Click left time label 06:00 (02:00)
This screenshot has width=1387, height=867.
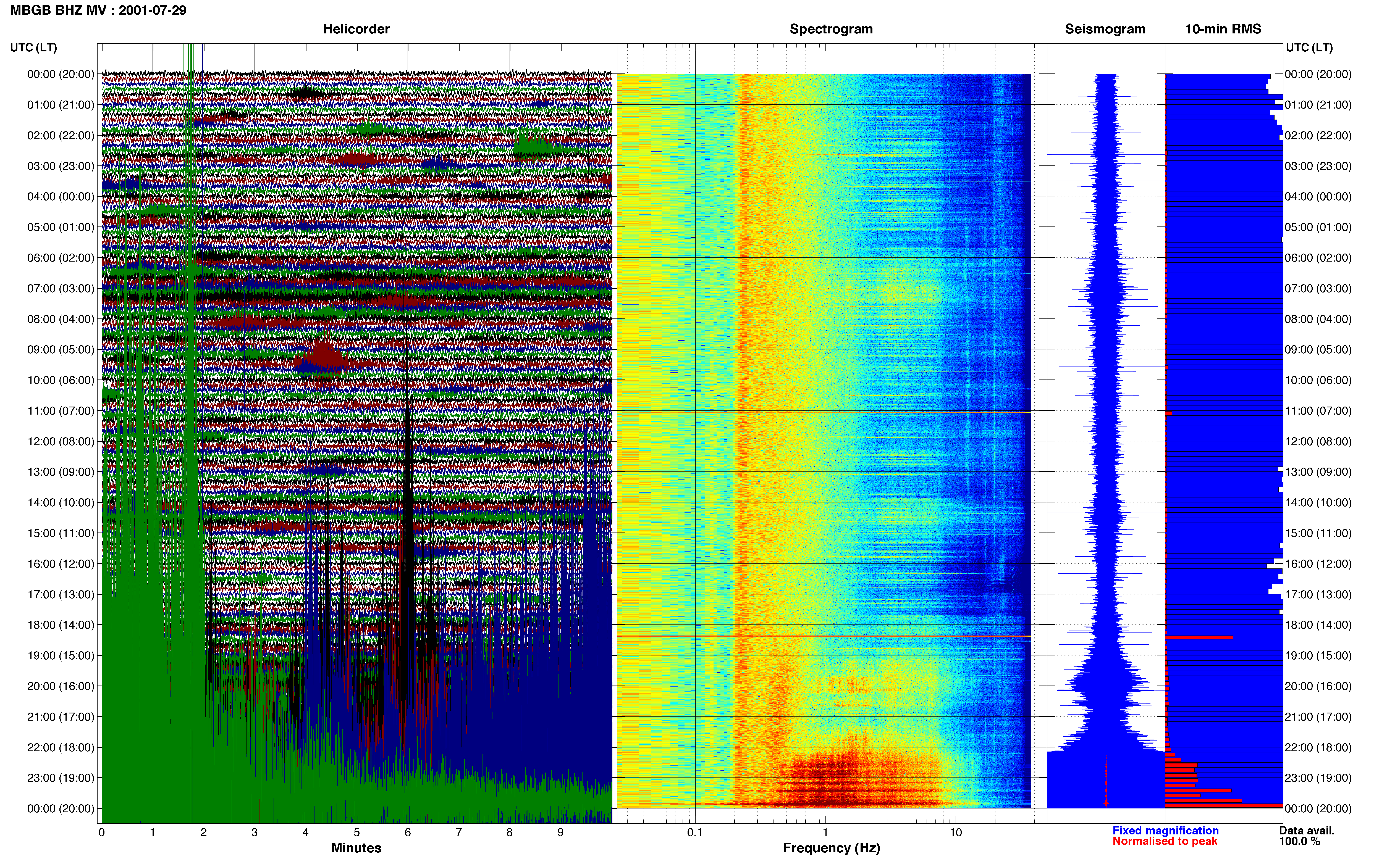61,258
